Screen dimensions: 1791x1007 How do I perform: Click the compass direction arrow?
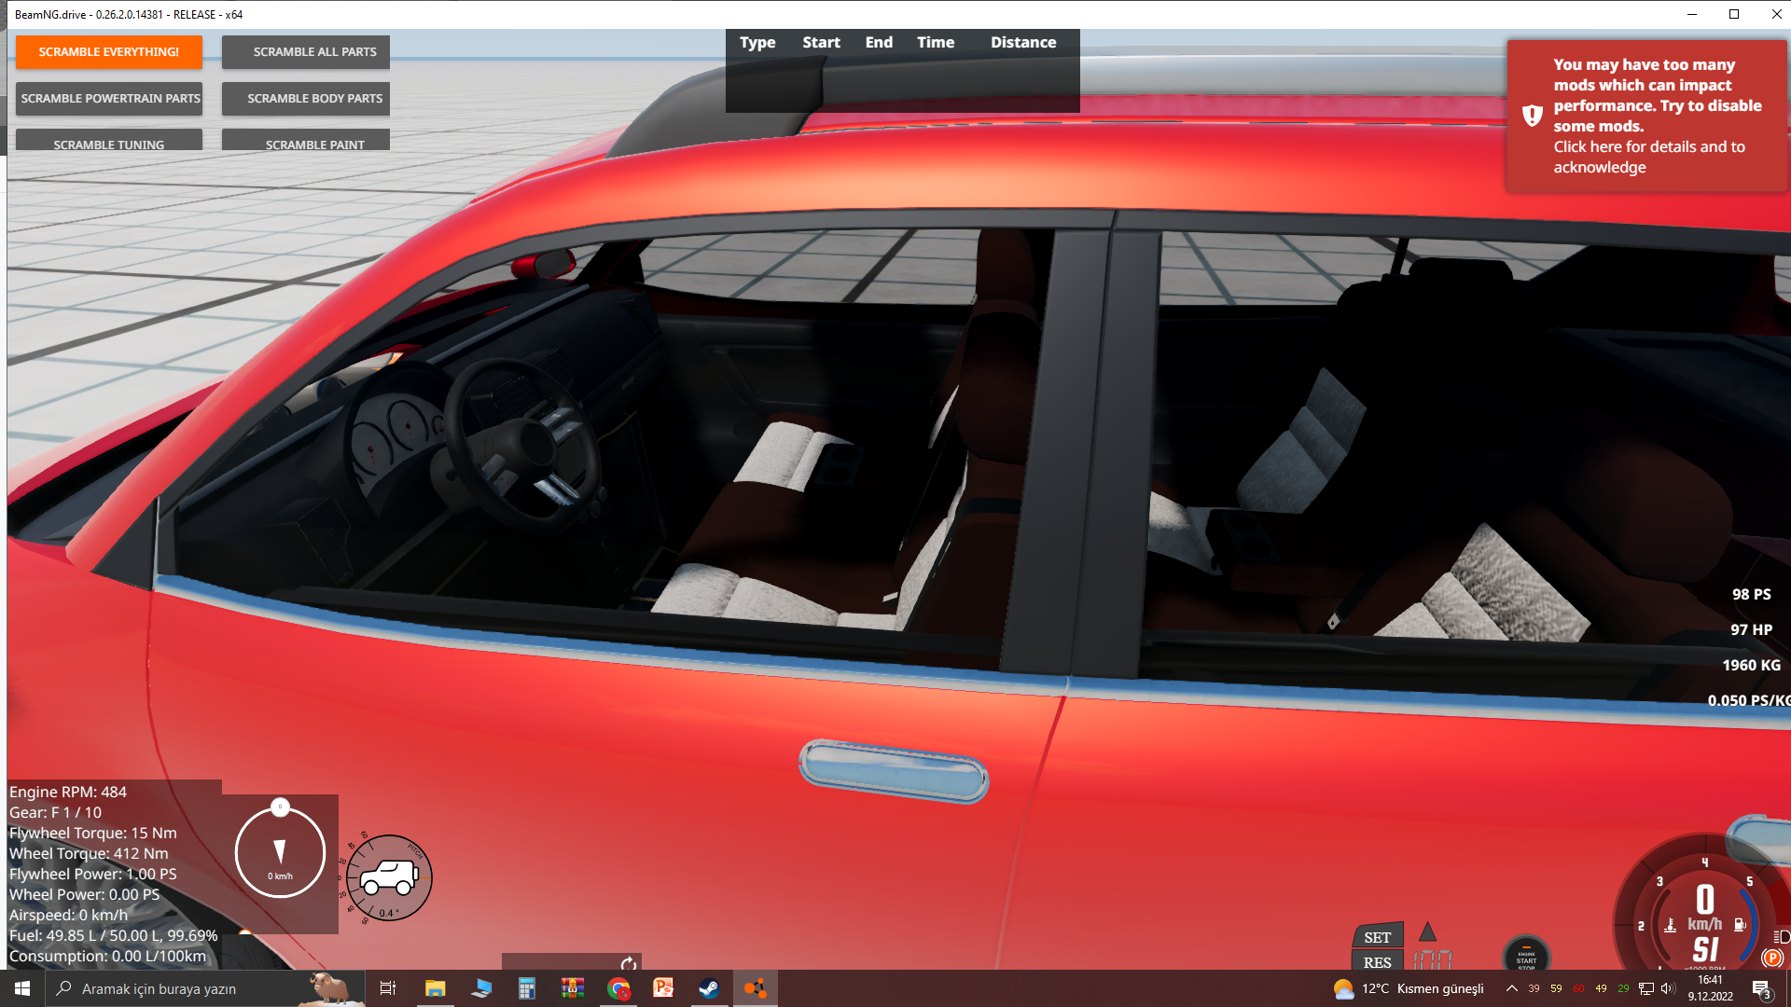279,851
